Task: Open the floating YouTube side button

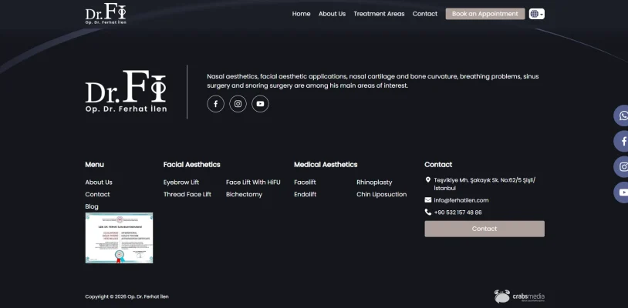Action: [x=622, y=192]
